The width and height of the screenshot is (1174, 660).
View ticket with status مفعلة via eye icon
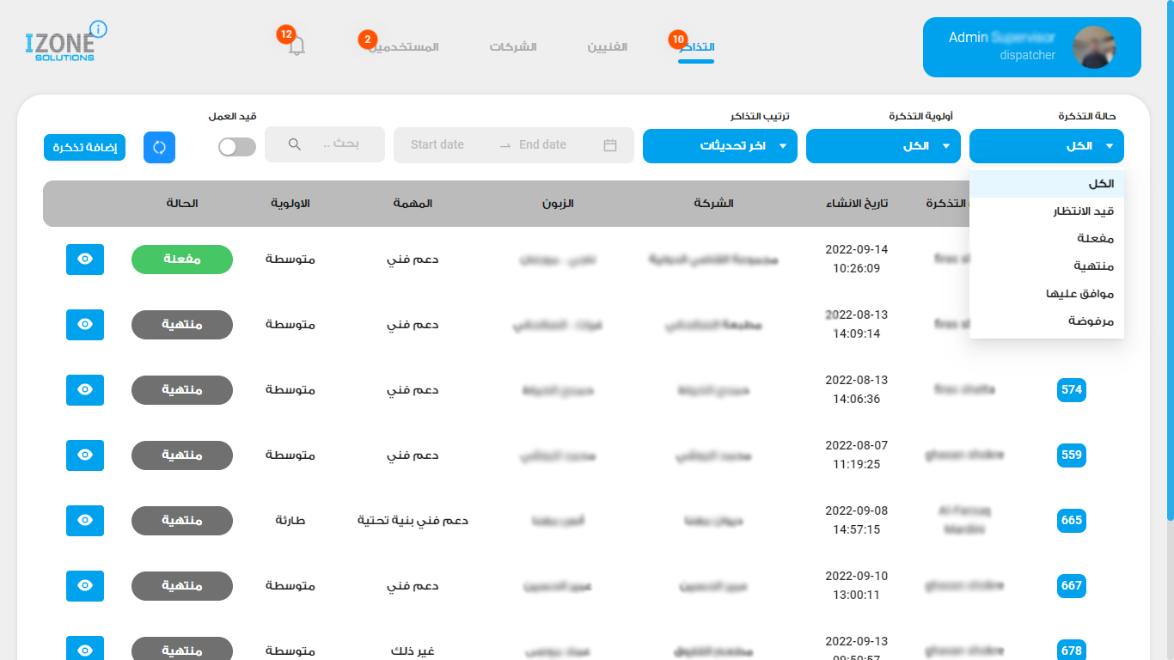click(84, 260)
